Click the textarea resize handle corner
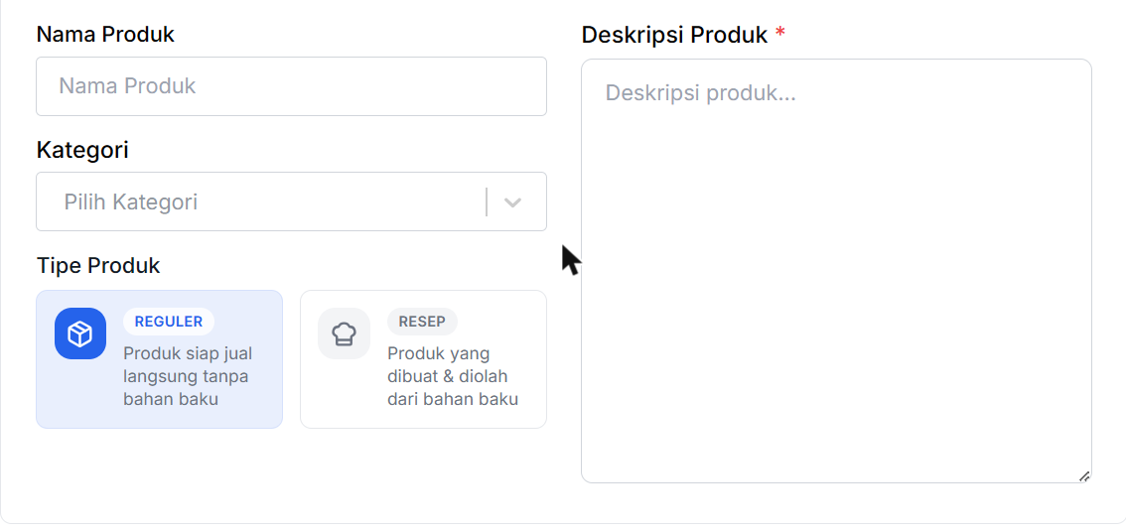 click(x=1084, y=476)
